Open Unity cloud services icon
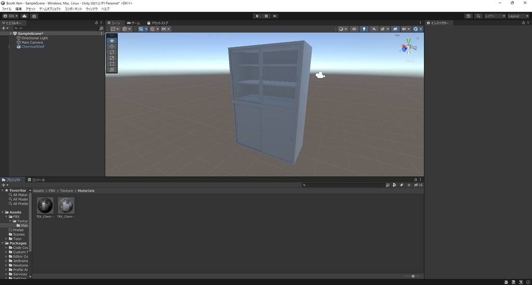532x285 pixels. click(x=24, y=16)
